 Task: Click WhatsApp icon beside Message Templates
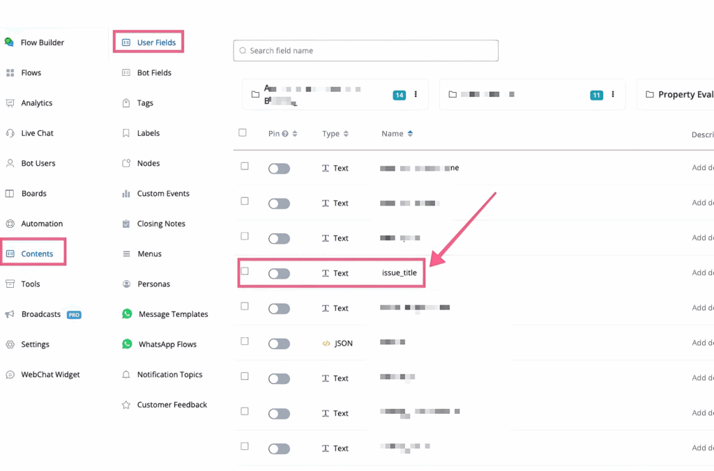pos(127,314)
